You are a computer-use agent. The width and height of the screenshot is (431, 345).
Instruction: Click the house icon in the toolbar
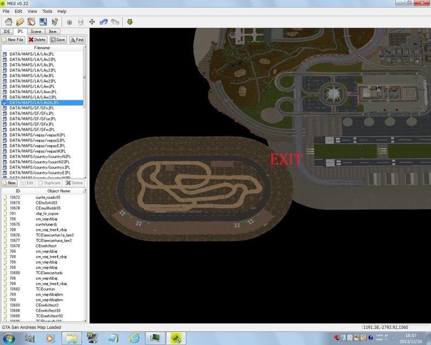(x=9, y=22)
